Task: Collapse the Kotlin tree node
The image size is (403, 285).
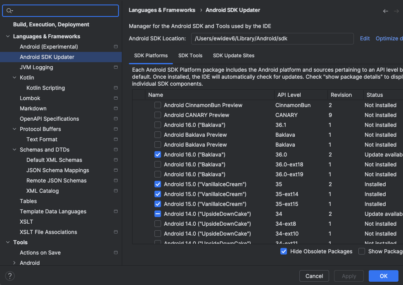Action: (14, 77)
